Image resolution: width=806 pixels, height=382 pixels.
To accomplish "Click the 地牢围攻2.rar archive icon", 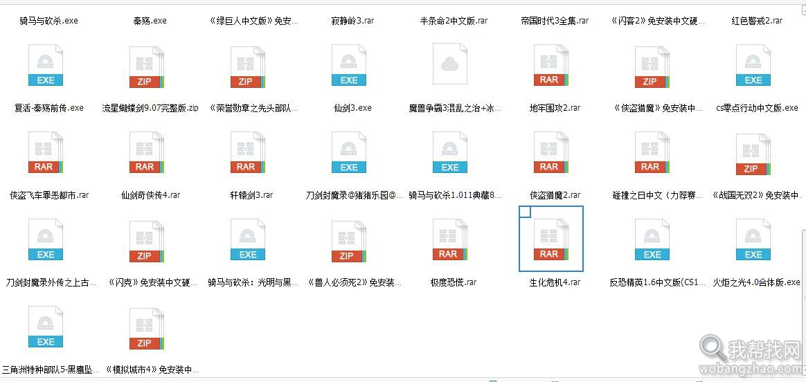I will point(551,64).
